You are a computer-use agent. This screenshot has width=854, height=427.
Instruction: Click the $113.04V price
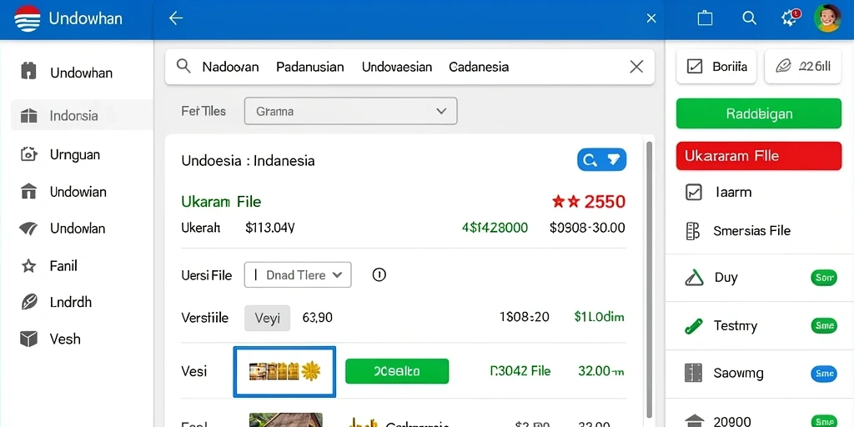click(270, 228)
